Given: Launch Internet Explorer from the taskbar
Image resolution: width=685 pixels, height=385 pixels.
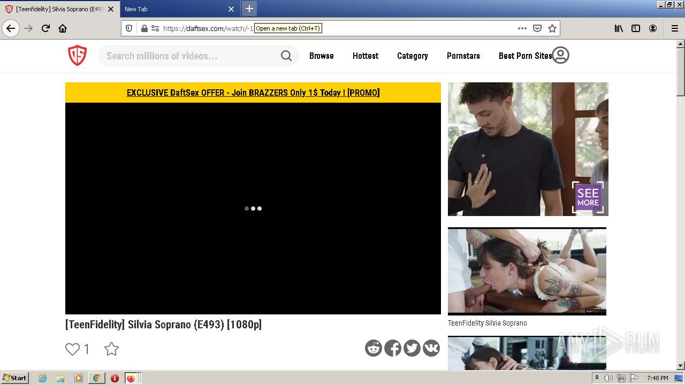Looking at the screenshot, I should pyautogui.click(x=42, y=378).
